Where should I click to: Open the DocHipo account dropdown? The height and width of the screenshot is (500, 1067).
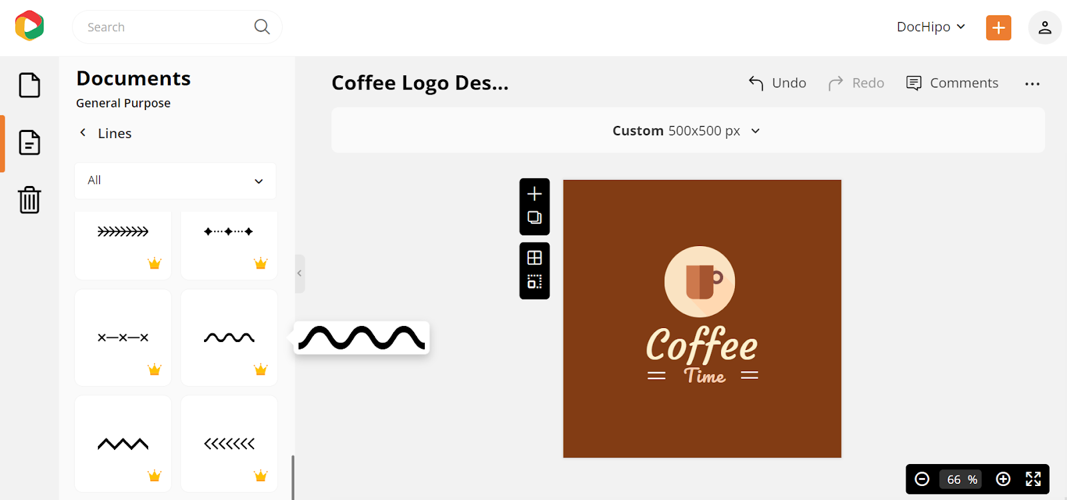click(x=931, y=27)
